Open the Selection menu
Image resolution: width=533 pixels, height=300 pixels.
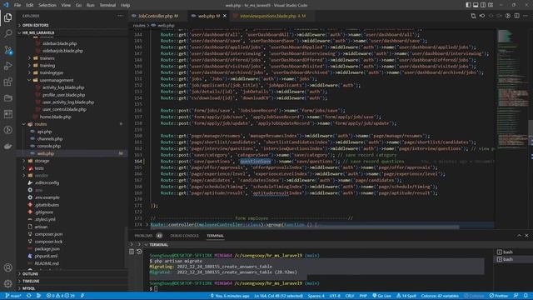(47, 5)
